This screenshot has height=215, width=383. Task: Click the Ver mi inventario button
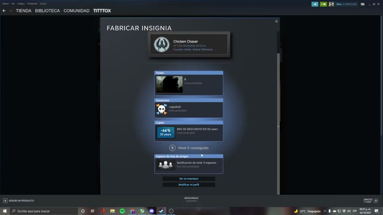point(189,179)
